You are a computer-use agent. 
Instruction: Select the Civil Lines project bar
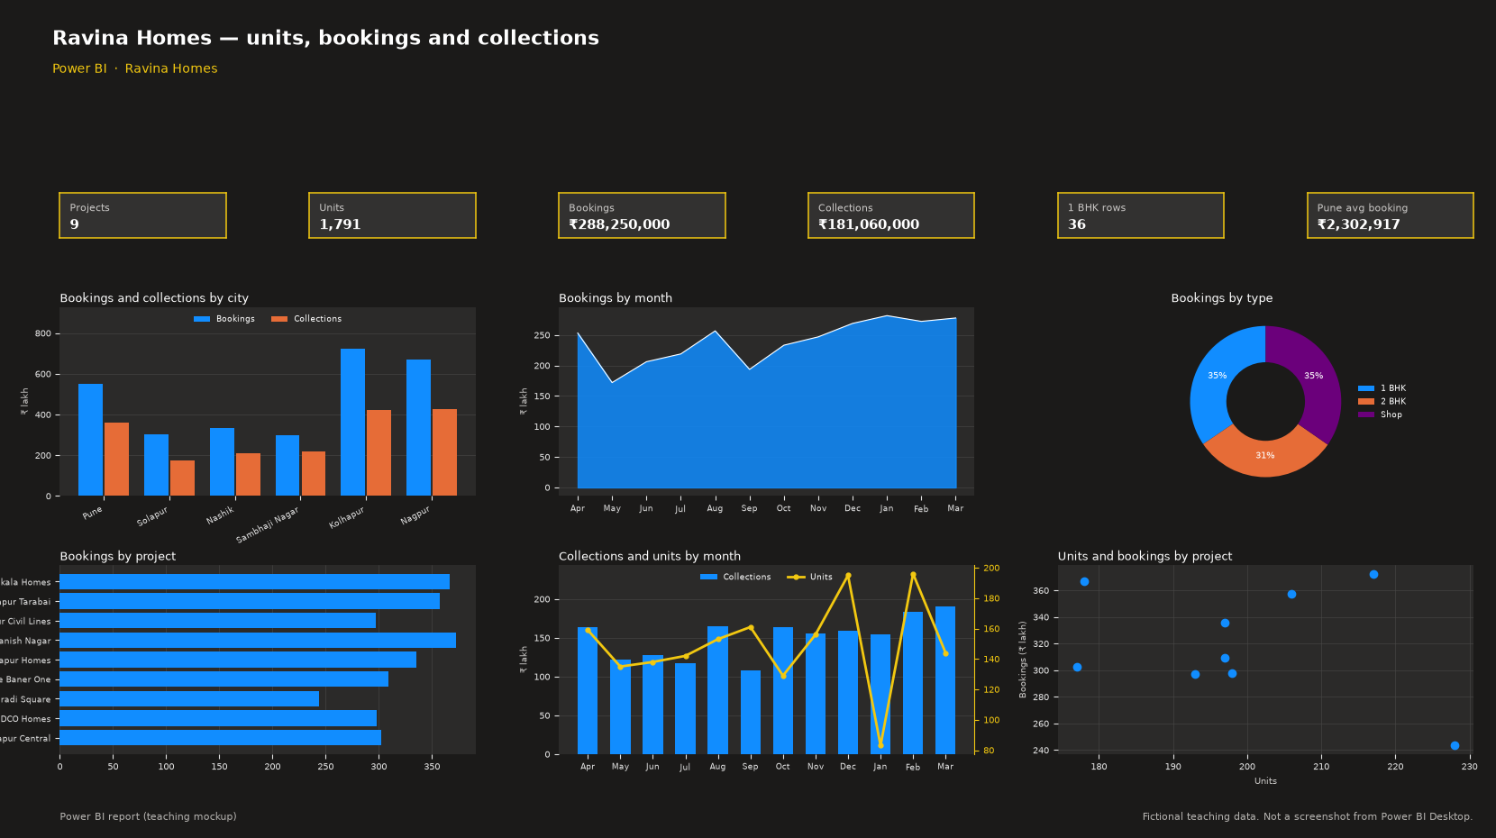point(217,621)
